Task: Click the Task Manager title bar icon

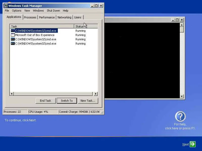Action: (x=6, y=6)
